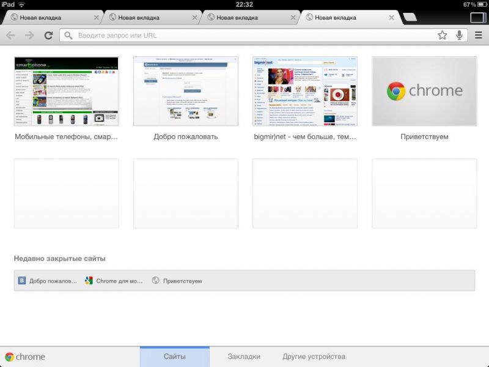Open the chrome Приветствуем thumbnail

424,91
